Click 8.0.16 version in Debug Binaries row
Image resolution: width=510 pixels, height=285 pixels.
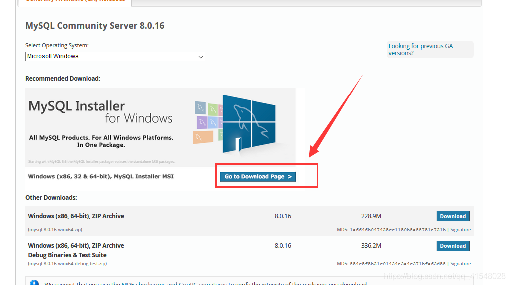(283, 246)
